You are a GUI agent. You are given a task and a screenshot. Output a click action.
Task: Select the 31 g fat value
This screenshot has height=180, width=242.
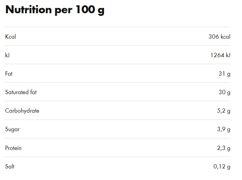(x=224, y=74)
